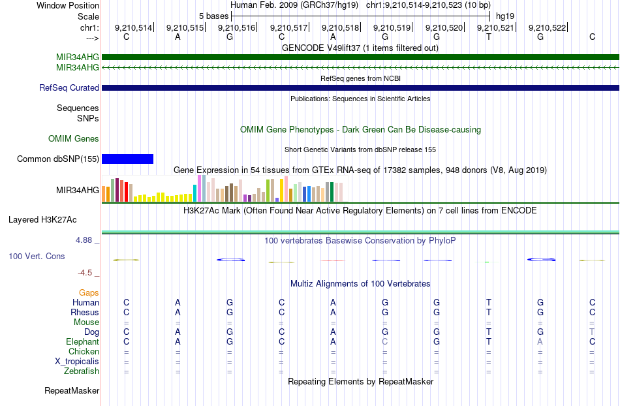Click the Dog species label
Viewport: 620px width, 406px height.
click(91, 332)
